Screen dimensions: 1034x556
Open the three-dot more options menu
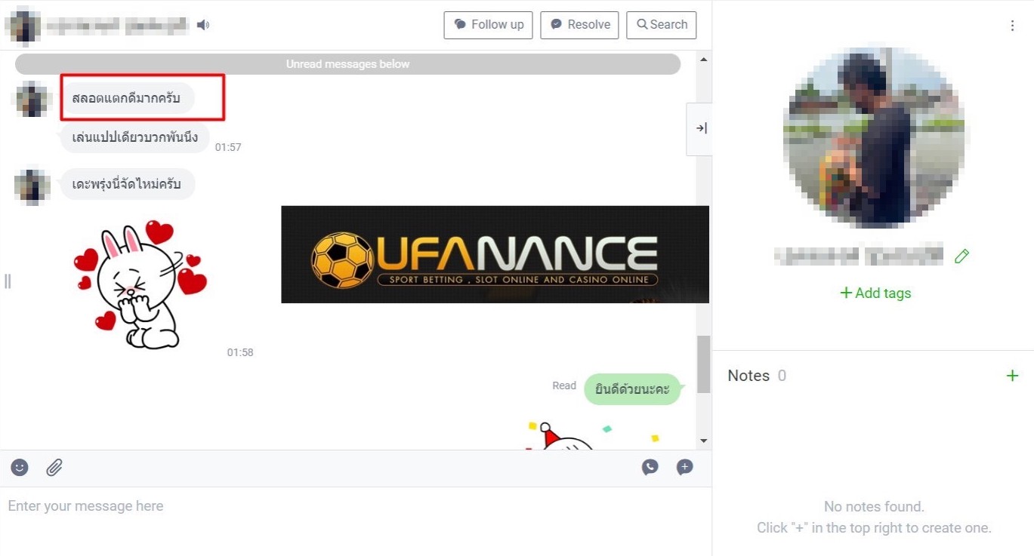[x=1012, y=26]
